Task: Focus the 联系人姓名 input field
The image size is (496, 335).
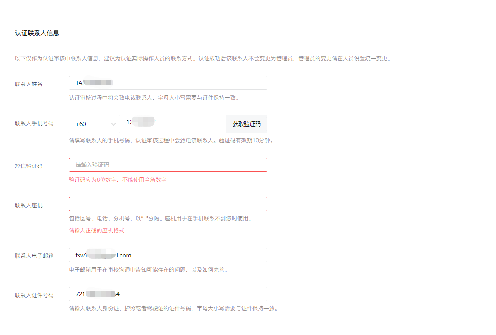Action: [x=168, y=83]
